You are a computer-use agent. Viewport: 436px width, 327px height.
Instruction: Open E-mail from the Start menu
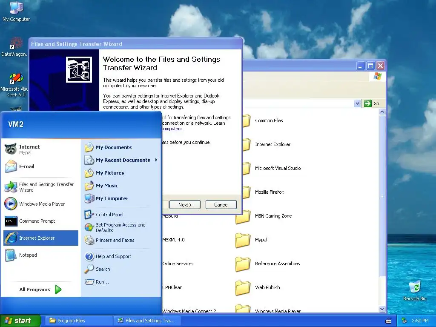click(40, 166)
